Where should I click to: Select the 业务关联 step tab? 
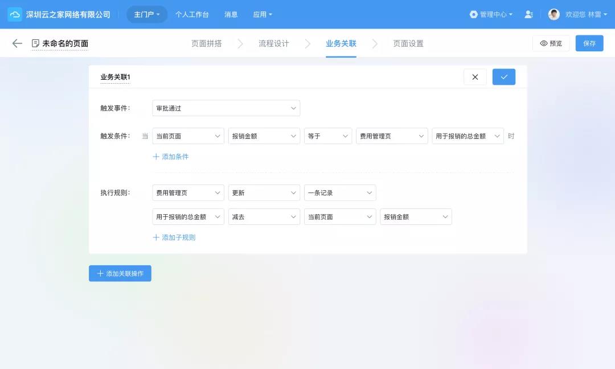pyautogui.click(x=341, y=43)
